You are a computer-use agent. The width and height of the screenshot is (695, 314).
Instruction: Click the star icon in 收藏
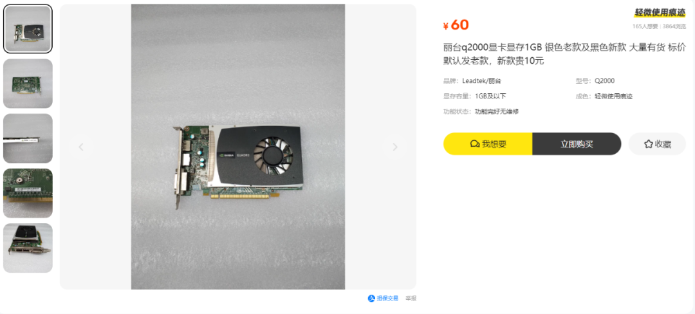tap(649, 144)
